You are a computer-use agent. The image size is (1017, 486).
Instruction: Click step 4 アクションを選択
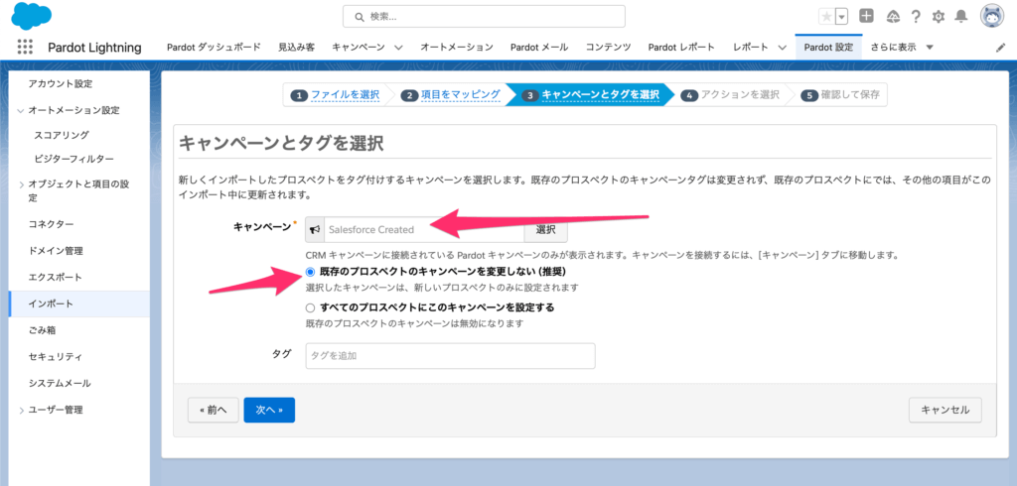coord(731,94)
